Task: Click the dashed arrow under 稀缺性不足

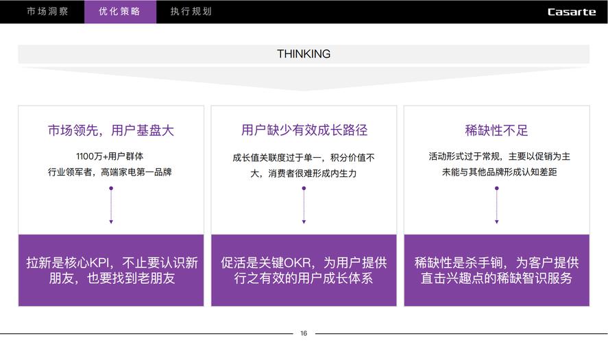Action: [x=497, y=205]
